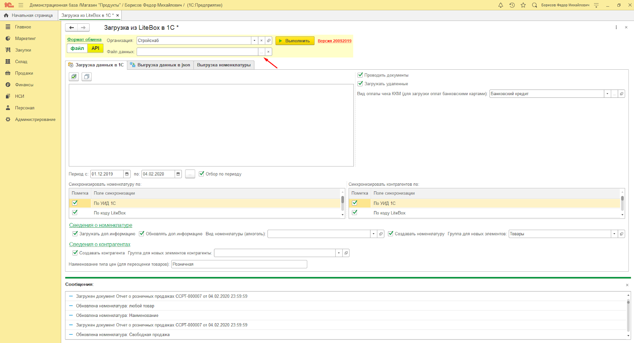Open Вид номенклатуры (алкоголь) item icon
The width and height of the screenshot is (634, 343).
pos(381,234)
